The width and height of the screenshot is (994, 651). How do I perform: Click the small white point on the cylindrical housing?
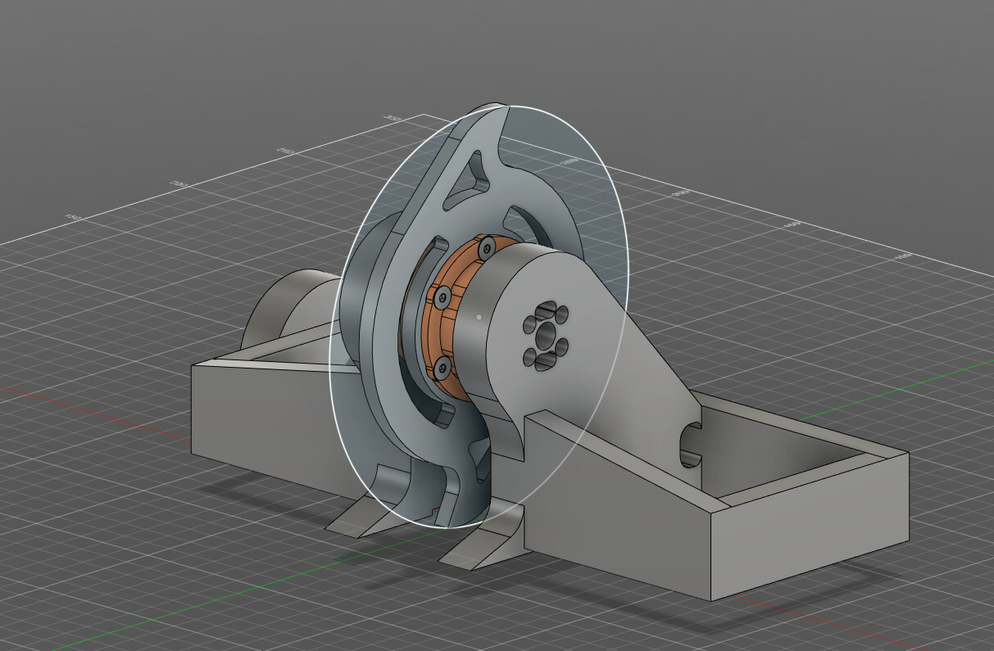[479, 314]
